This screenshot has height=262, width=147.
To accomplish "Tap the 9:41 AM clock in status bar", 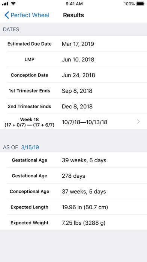I will pyautogui.click(x=74, y=4).
